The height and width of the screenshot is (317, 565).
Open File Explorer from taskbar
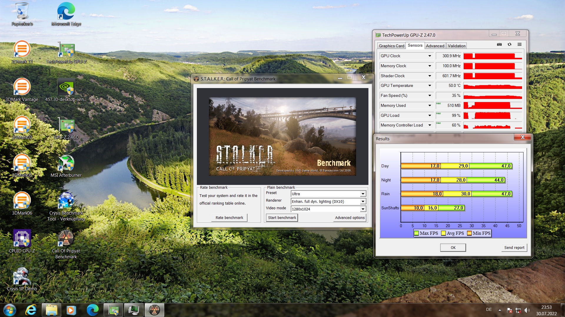click(51, 310)
